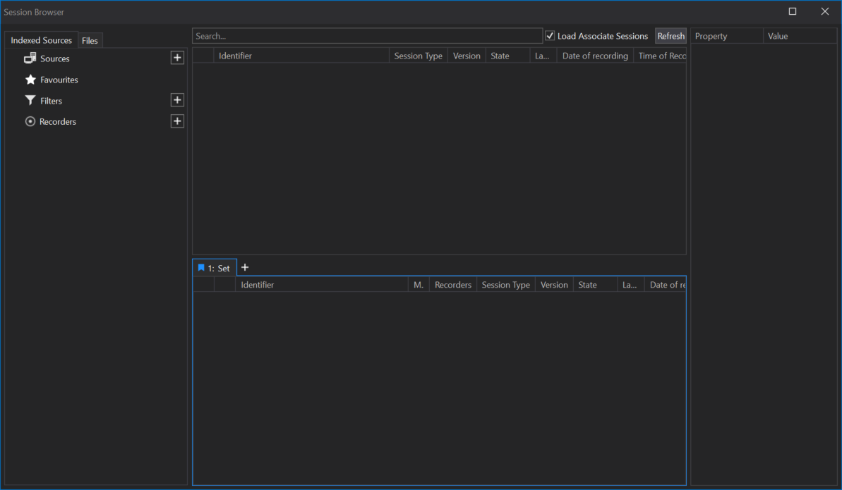The width and height of the screenshot is (842, 490).
Task: Maximize the Session Browser window
Action: tap(793, 12)
